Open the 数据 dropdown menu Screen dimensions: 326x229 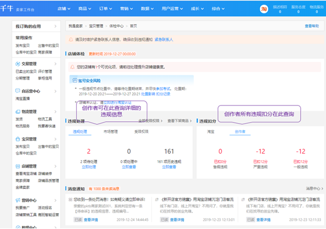[147, 9]
